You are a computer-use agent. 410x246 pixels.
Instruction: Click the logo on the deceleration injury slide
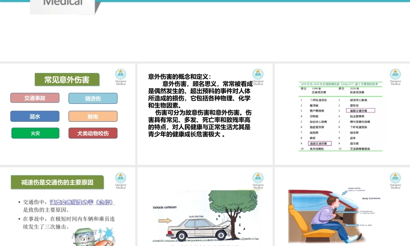point(121,180)
